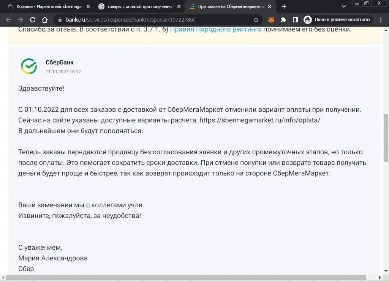Screen dimensions: 389x282
Task: Click the Мария Александрова signature text
Action: click(x=53, y=258)
